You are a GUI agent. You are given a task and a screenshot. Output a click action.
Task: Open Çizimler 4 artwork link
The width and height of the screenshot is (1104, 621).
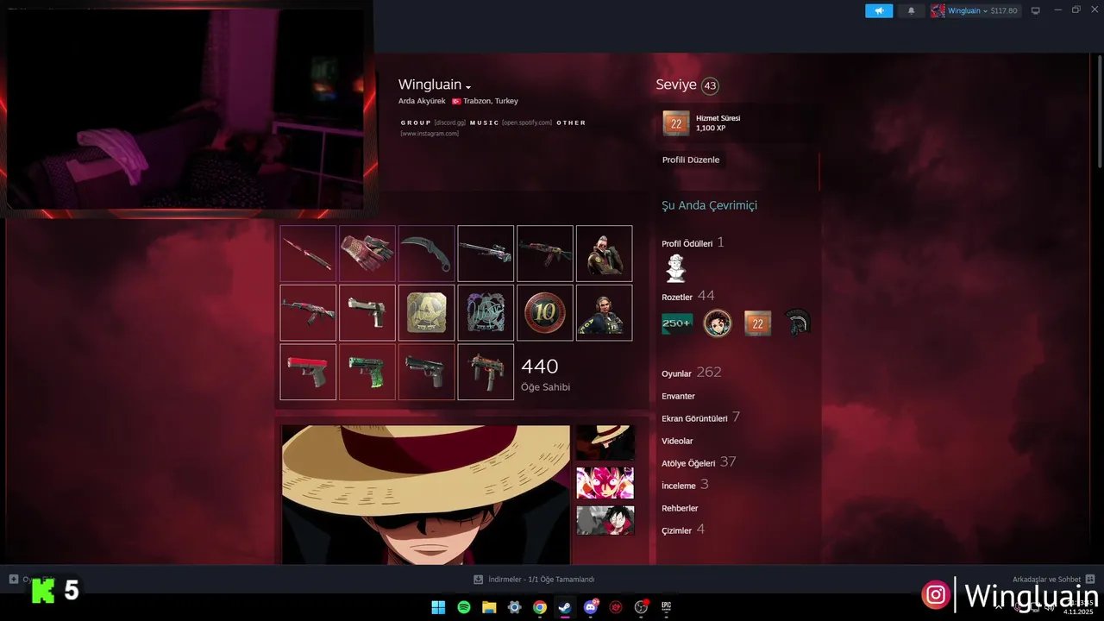[x=683, y=530]
